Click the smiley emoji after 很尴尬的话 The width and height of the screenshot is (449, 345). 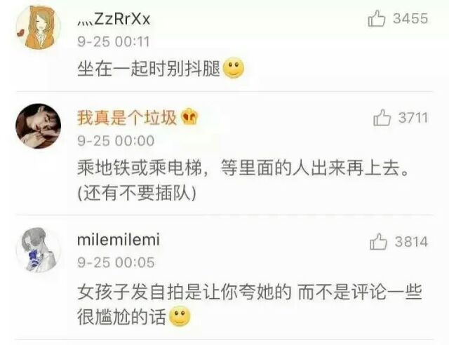180,316
